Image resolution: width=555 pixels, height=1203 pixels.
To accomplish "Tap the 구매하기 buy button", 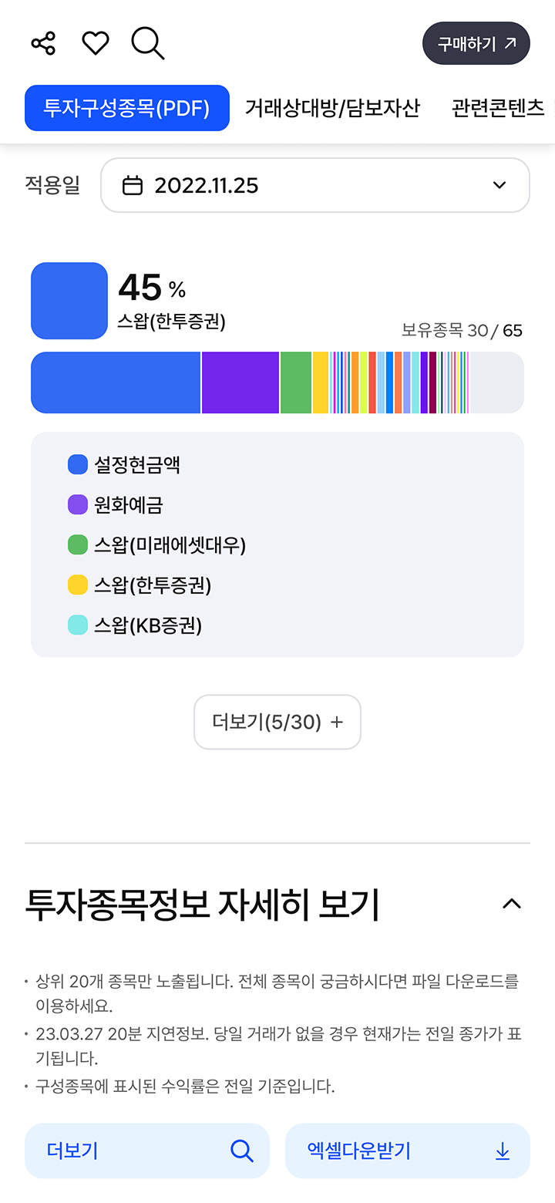I will click(x=476, y=43).
